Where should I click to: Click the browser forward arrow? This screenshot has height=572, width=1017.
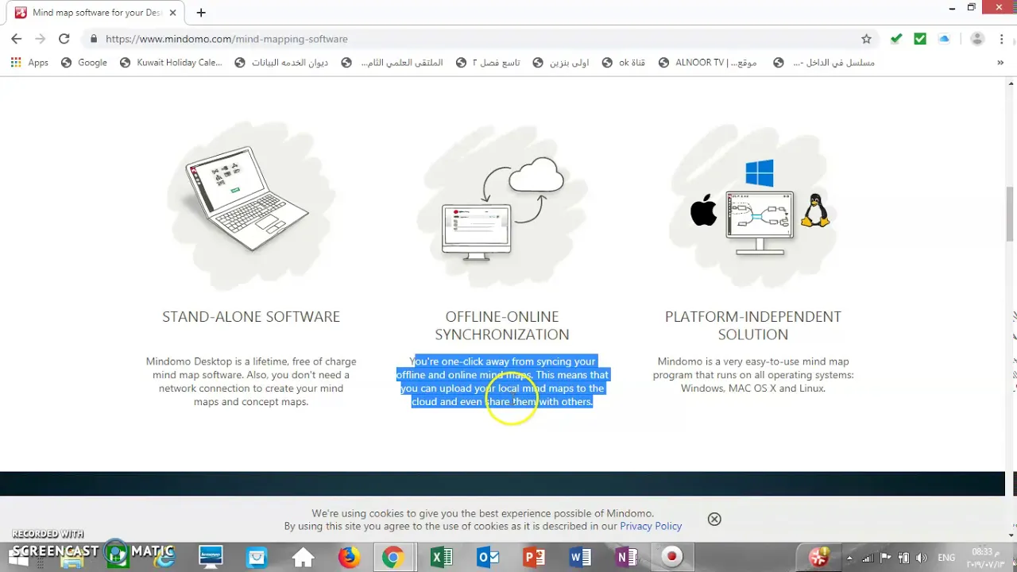tap(40, 39)
